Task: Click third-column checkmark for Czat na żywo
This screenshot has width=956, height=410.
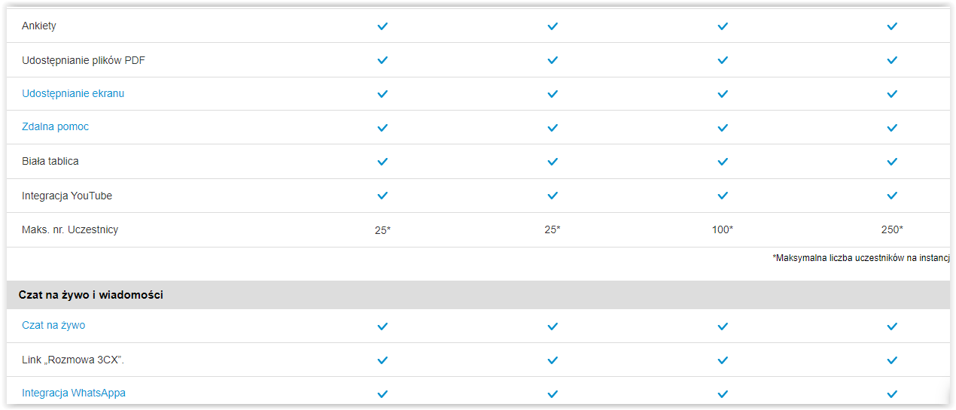Action: click(723, 326)
